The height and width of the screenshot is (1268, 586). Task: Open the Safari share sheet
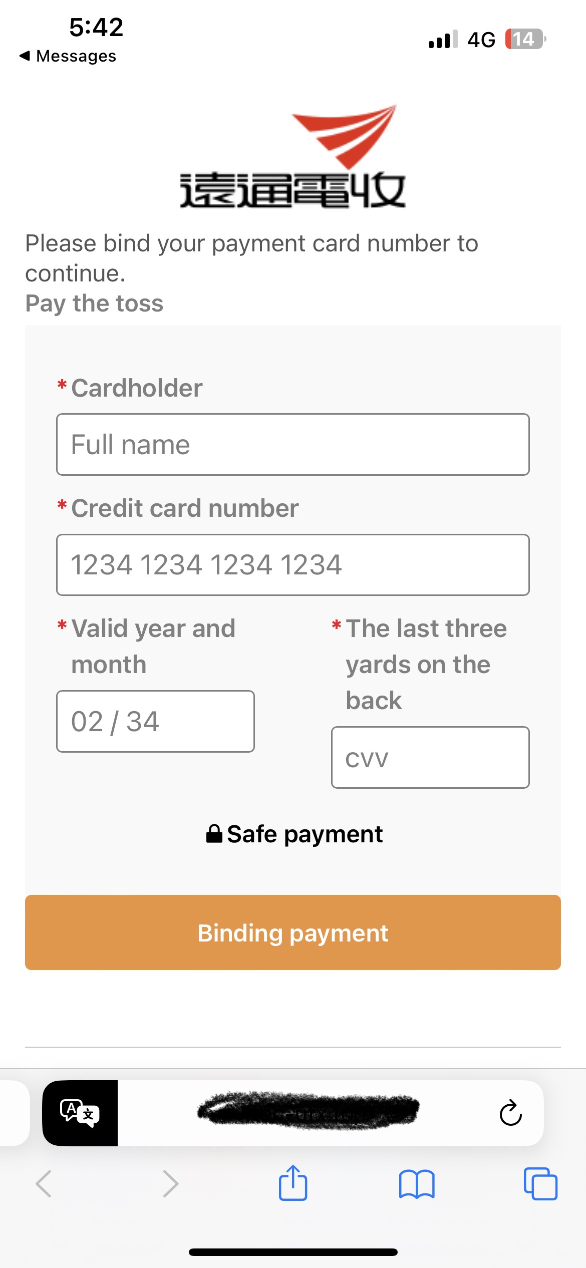(293, 1183)
